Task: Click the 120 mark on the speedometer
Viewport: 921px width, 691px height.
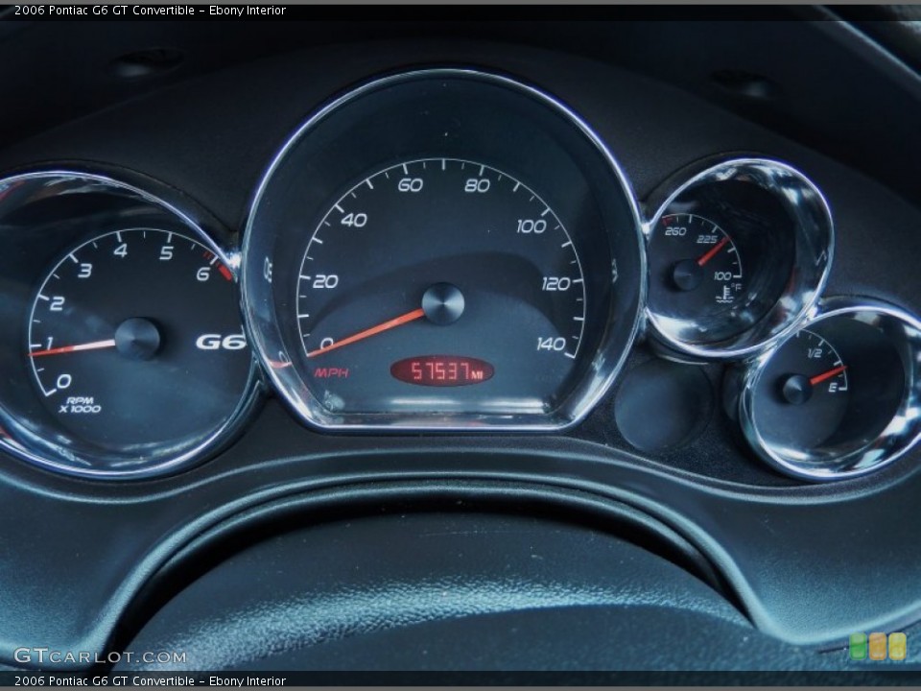Action: (x=555, y=284)
